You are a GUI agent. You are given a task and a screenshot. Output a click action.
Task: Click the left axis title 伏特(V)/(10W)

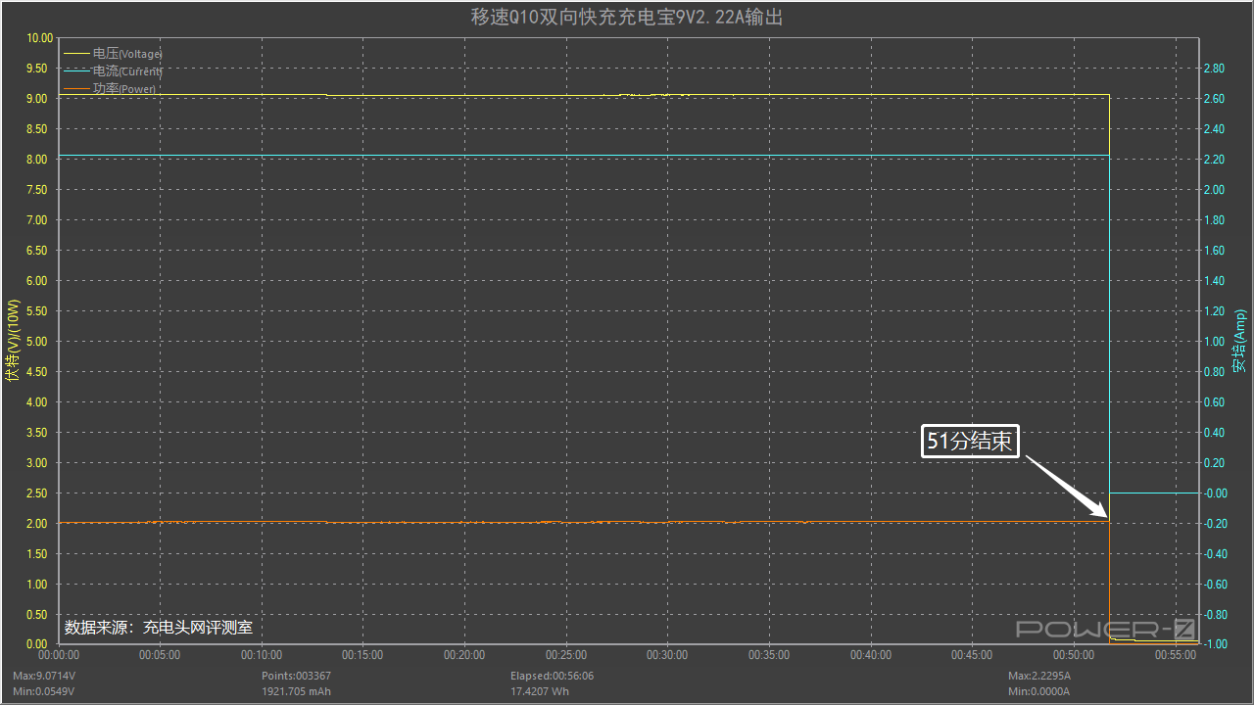[12, 341]
